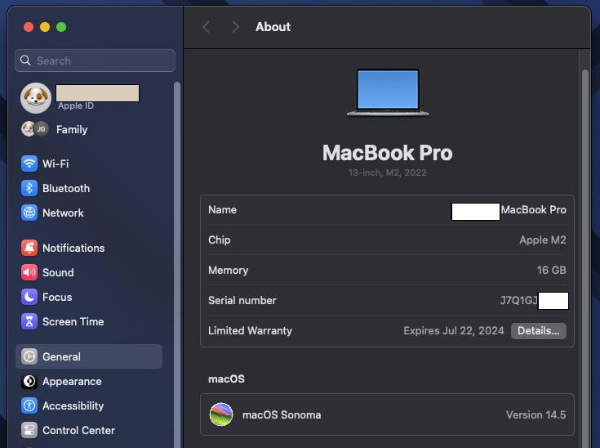
Task: Click the 13-inch, M2, 2022 subtitle
Action: tap(387, 172)
